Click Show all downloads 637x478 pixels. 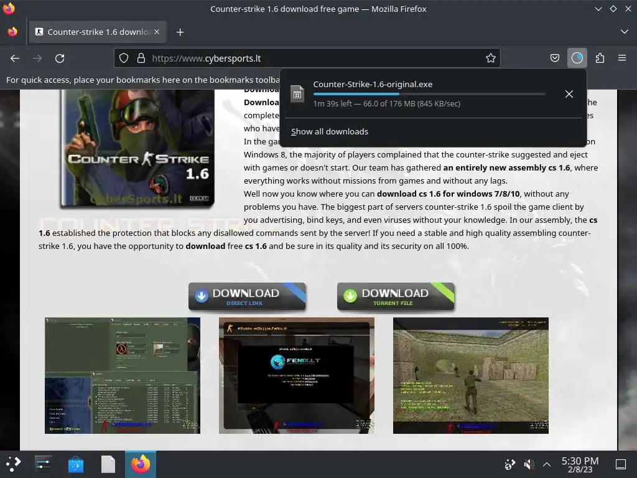(330, 132)
